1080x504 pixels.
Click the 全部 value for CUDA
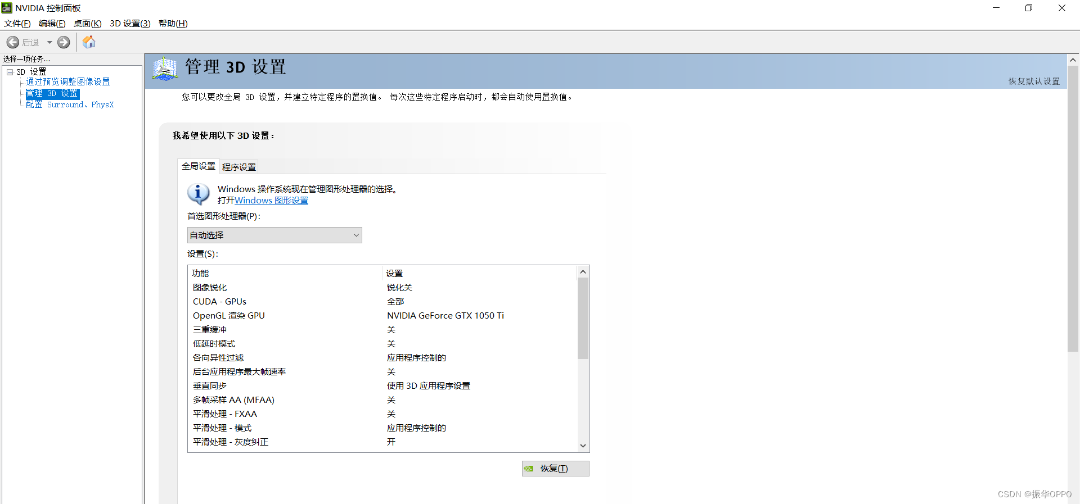395,302
